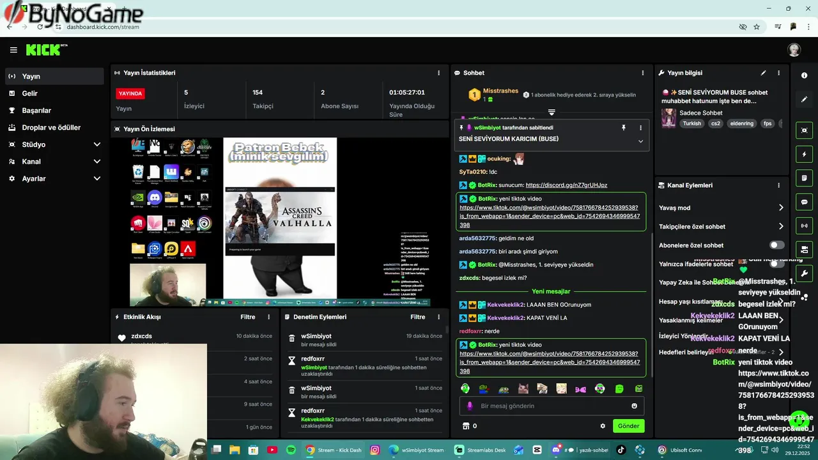
Task: Open the three-dot menu of Kanal Eylemleri
Action: [x=778, y=185]
